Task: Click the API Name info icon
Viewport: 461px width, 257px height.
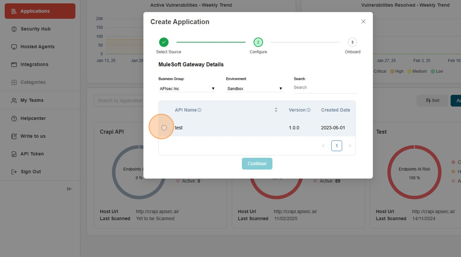Action: point(200,110)
